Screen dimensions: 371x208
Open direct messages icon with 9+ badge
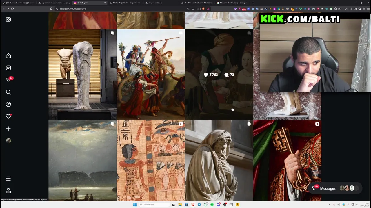8,80
